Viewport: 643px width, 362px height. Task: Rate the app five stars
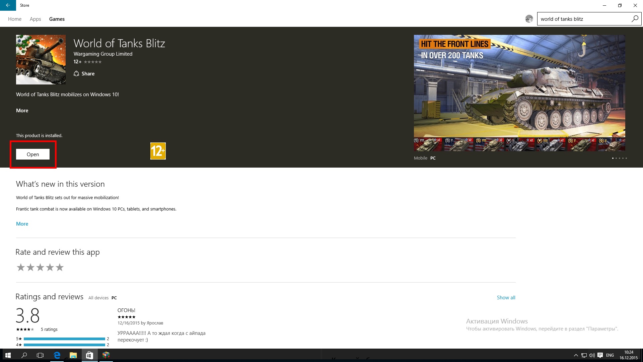60,267
